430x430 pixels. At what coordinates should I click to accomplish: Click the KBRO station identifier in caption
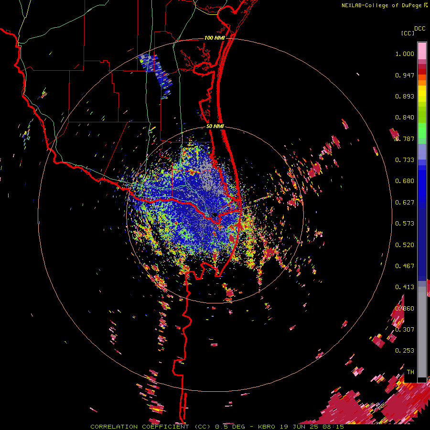click(267, 427)
